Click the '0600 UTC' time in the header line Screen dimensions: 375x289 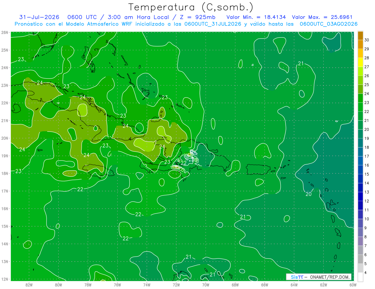82,17
